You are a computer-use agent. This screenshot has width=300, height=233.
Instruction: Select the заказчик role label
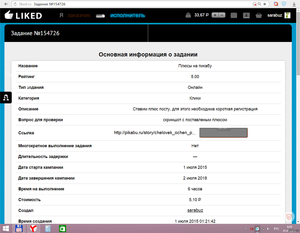pyautogui.click(x=79, y=15)
